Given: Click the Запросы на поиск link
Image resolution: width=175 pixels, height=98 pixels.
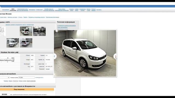Looking at the screenshot, I should 12,17.
